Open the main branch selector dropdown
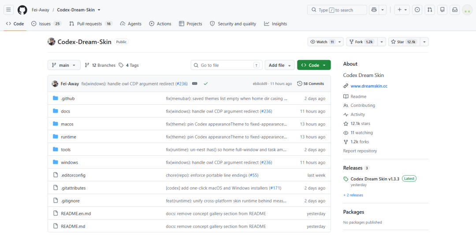The image size is (476, 235). pos(64,65)
